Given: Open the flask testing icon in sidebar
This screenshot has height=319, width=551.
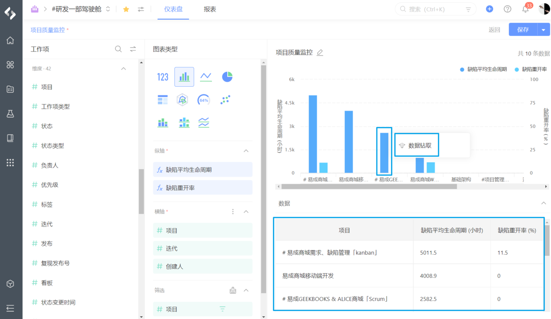Looking at the screenshot, I should click(11, 113).
